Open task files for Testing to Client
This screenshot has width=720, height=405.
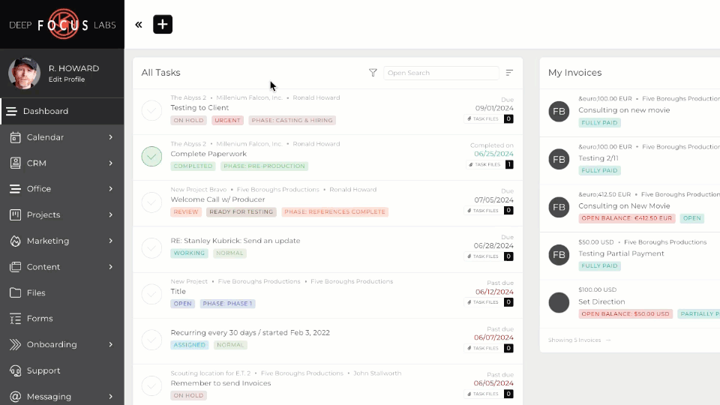coord(488,119)
